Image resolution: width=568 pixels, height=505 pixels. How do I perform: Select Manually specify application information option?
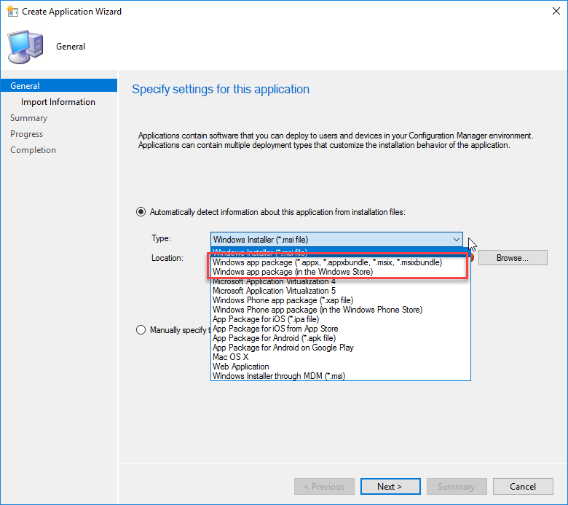[x=141, y=330]
